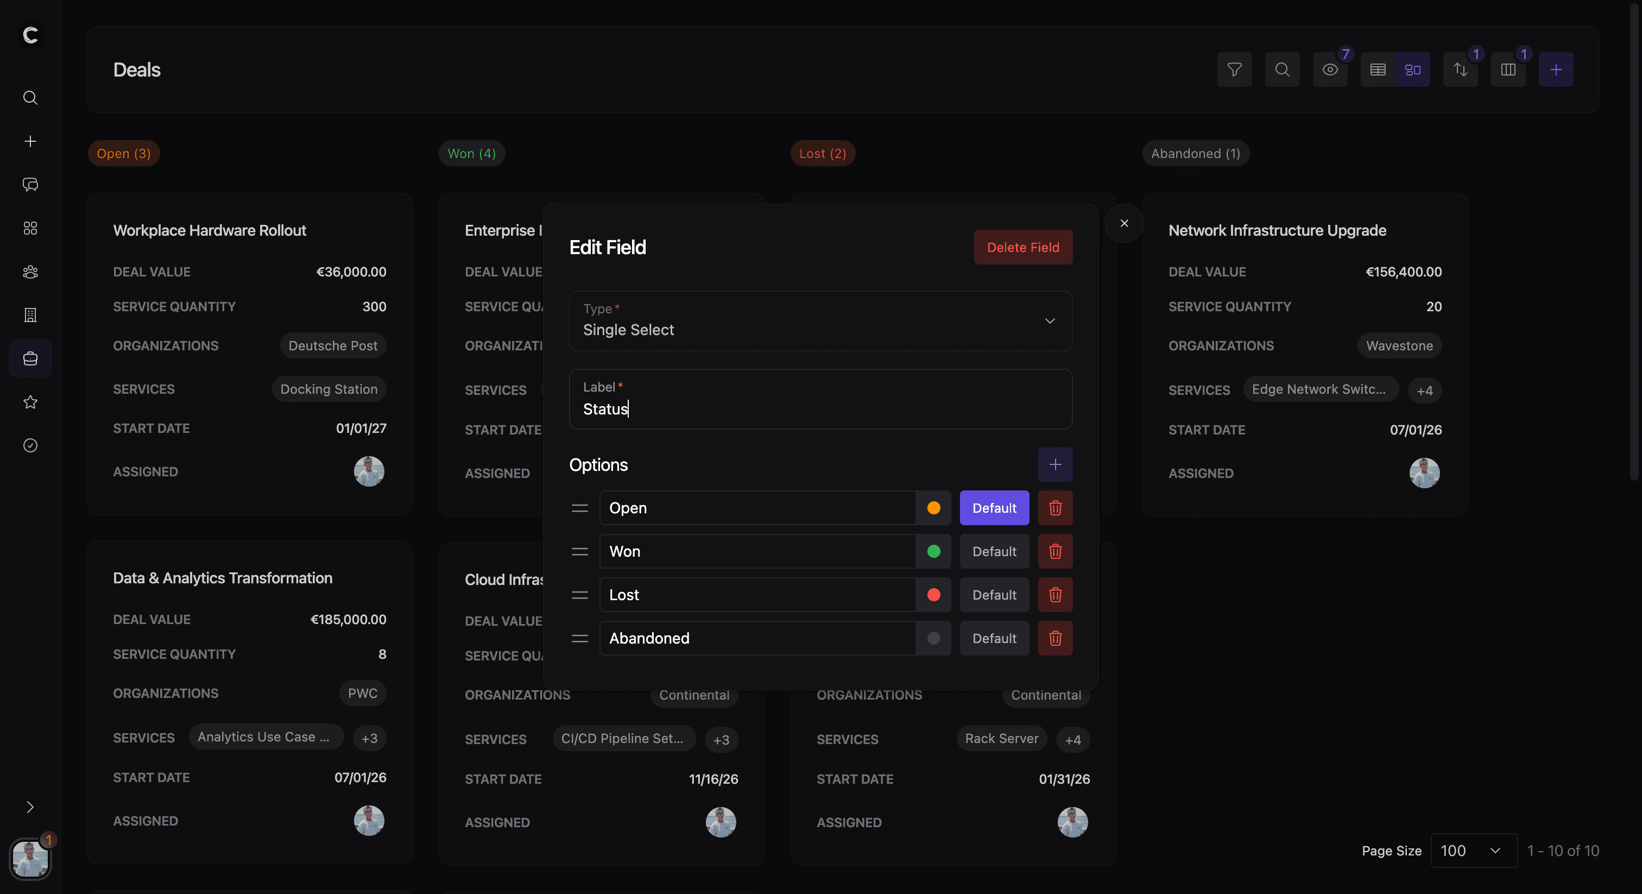Delete the Lost option with trash icon

(1055, 595)
